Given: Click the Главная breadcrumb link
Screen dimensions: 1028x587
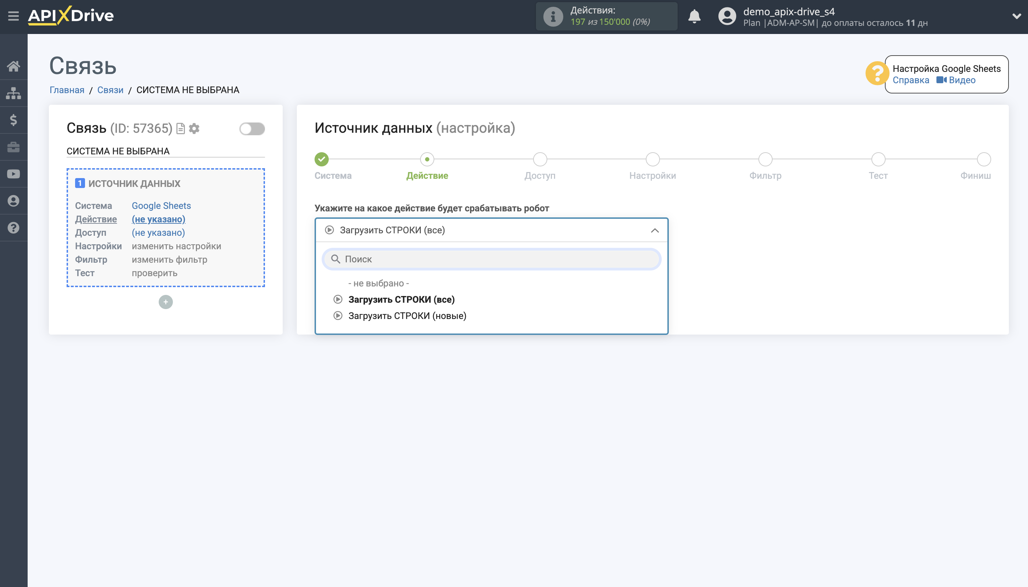Looking at the screenshot, I should 67,90.
